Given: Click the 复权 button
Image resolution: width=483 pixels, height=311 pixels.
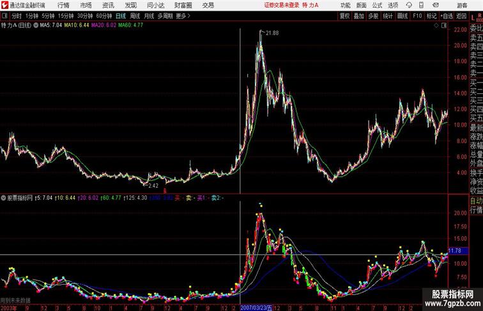Looking at the screenshot, I should (x=345, y=16).
